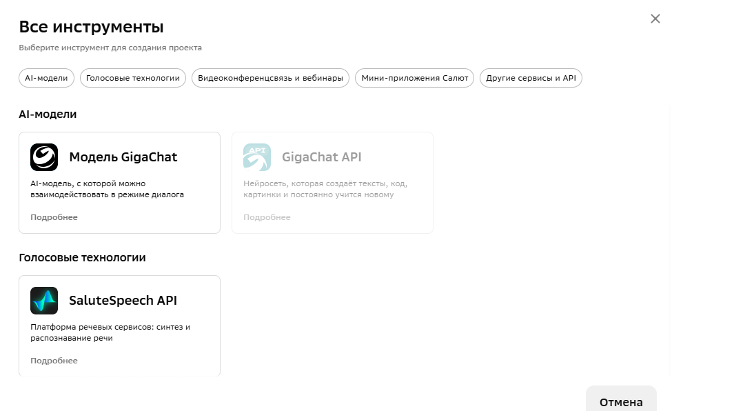Image resolution: width=754 pixels, height=411 pixels.
Task: Click the Отмена button
Action: [x=621, y=399]
